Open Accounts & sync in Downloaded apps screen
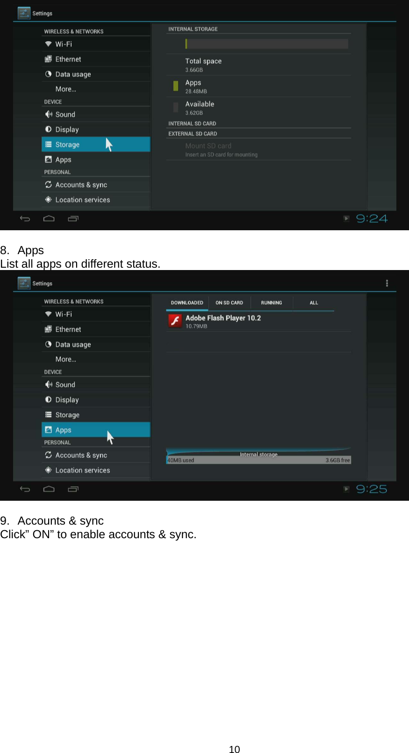The width and height of the screenshot is (409, 753). click(96, 455)
